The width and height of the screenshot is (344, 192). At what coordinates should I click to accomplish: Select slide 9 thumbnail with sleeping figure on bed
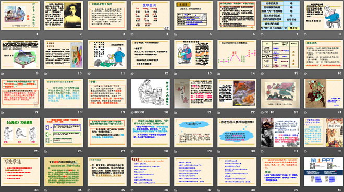pos(20,54)
